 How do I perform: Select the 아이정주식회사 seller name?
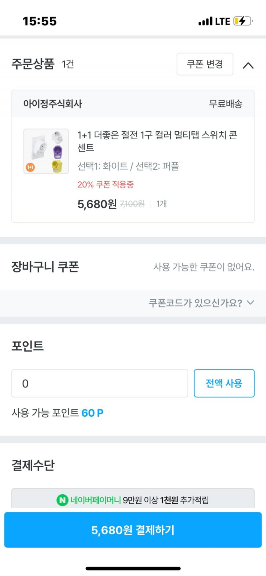tap(53, 104)
